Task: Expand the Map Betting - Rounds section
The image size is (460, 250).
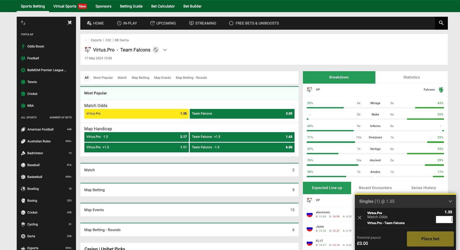Action: click(189, 230)
